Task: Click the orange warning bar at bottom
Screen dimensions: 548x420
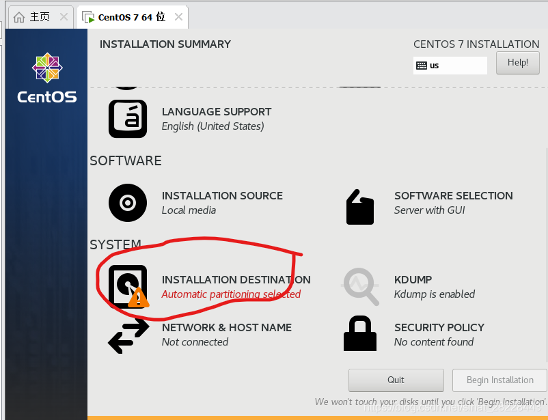Action: (317, 418)
